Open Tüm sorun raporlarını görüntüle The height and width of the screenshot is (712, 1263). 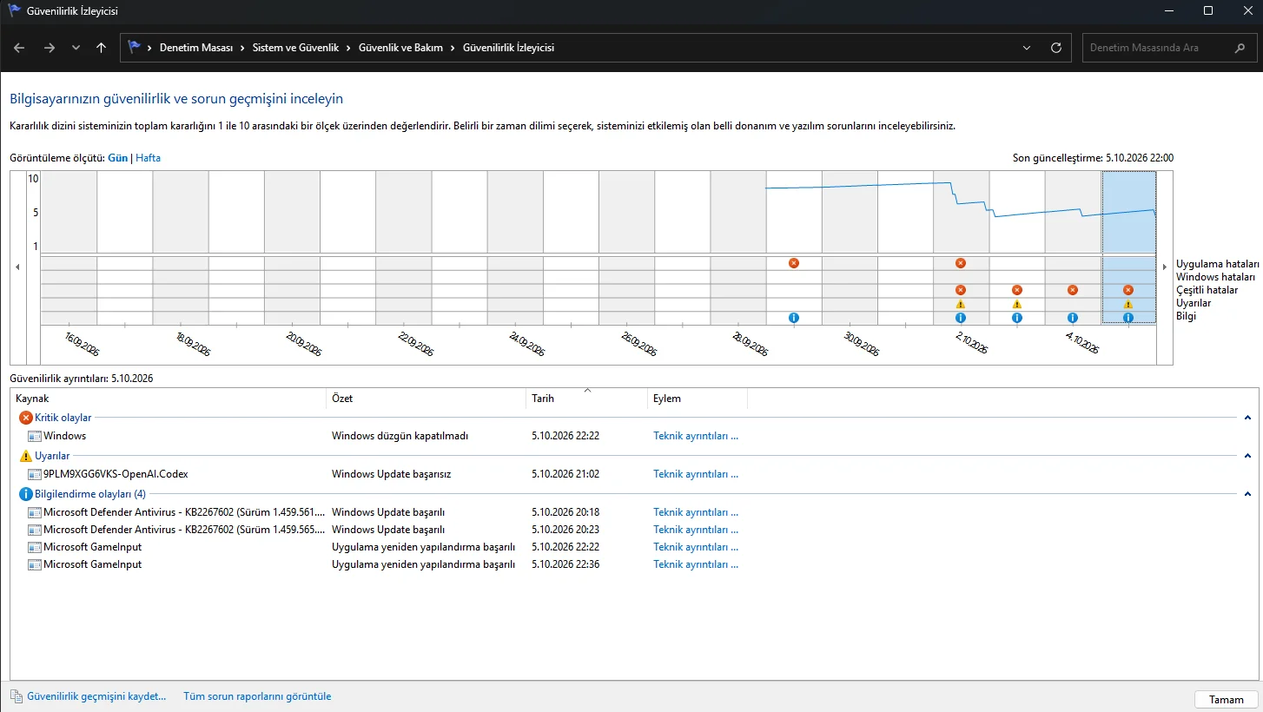tap(257, 696)
